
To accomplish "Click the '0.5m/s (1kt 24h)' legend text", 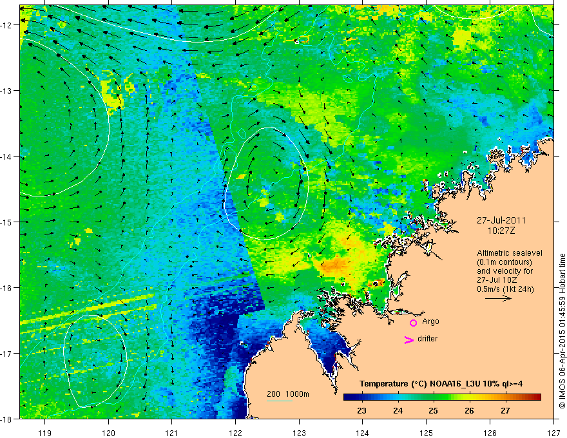I will 506,289.
